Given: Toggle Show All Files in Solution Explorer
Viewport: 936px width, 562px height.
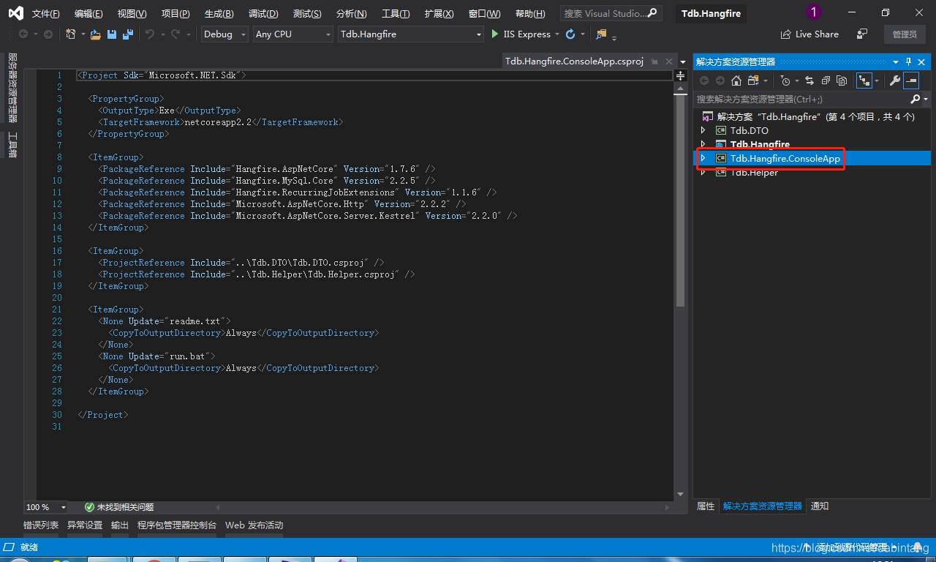Looking at the screenshot, I should 842,80.
